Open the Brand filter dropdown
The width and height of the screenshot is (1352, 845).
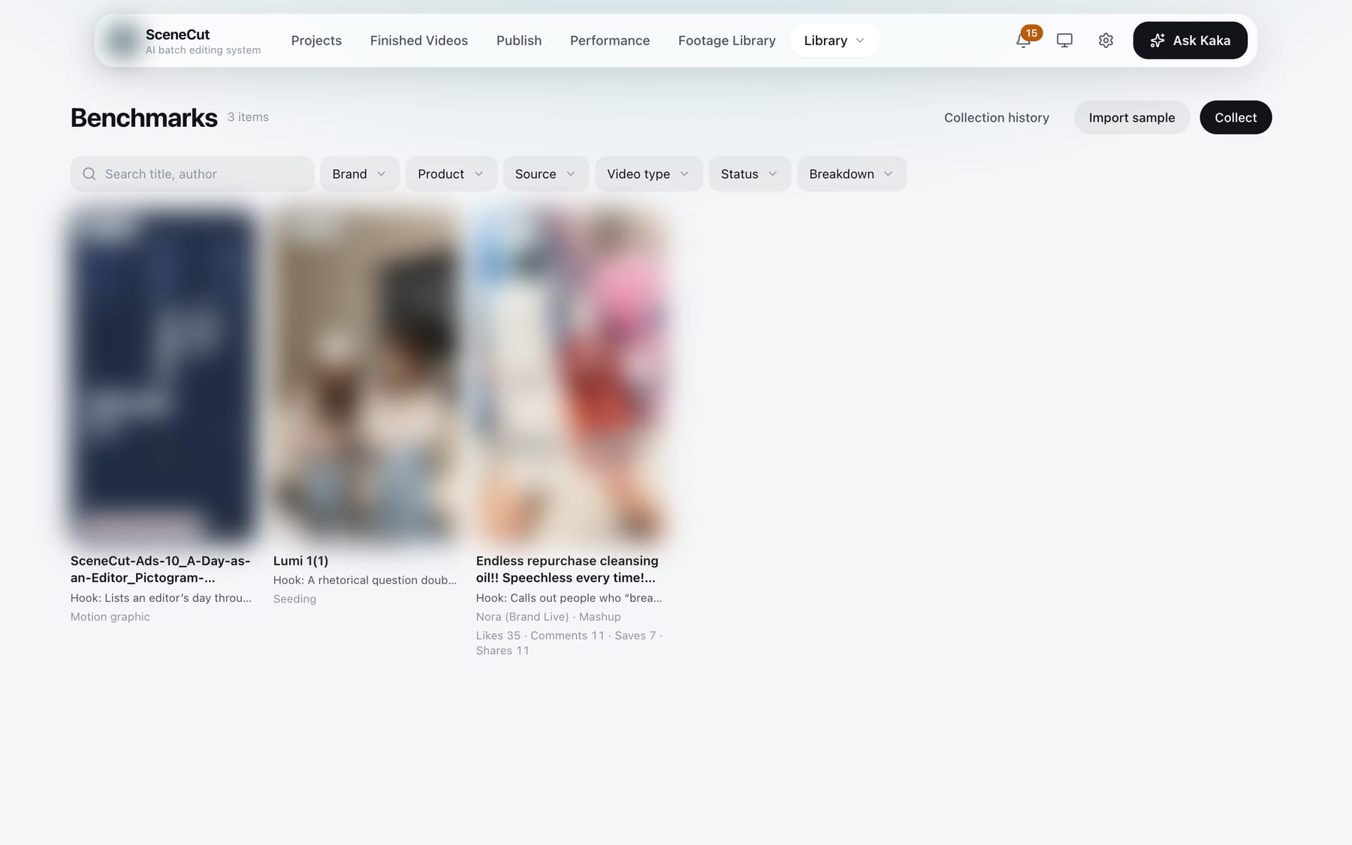coord(359,174)
